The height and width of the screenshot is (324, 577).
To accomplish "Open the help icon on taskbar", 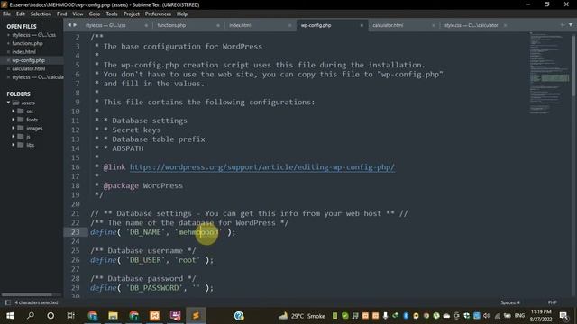I will 239,316.
